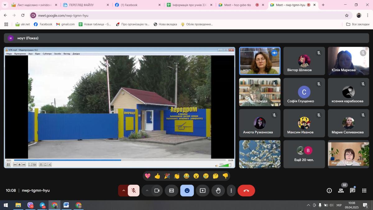This screenshot has height=210, width=373.
Task: Switch to the Meet hoz-gsbe-tks tab
Action: click(x=237, y=5)
